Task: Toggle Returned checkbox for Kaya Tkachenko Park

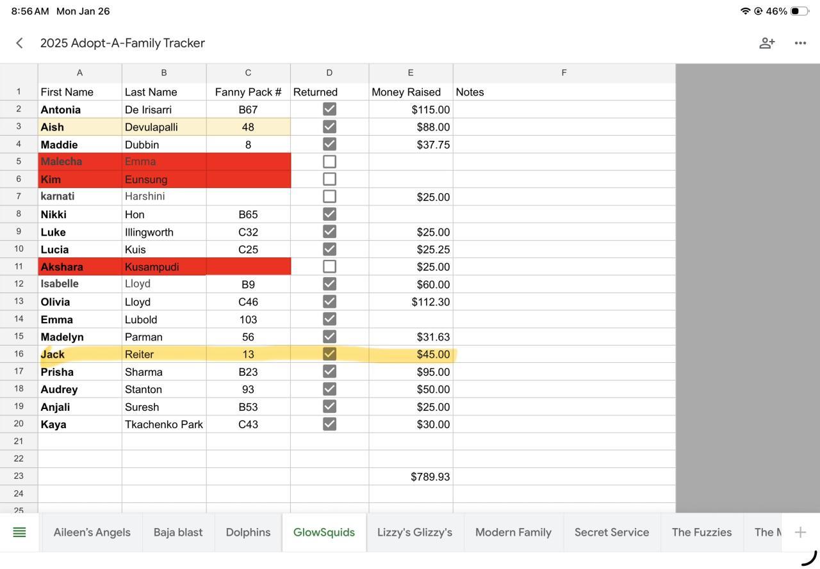Action: (x=329, y=424)
